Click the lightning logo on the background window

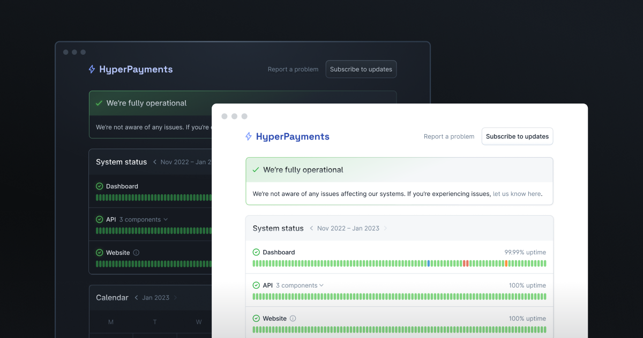[x=91, y=69]
